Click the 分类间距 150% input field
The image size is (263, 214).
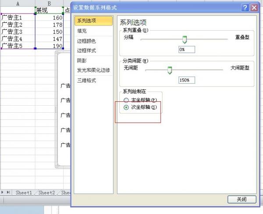tap(187, 80)
